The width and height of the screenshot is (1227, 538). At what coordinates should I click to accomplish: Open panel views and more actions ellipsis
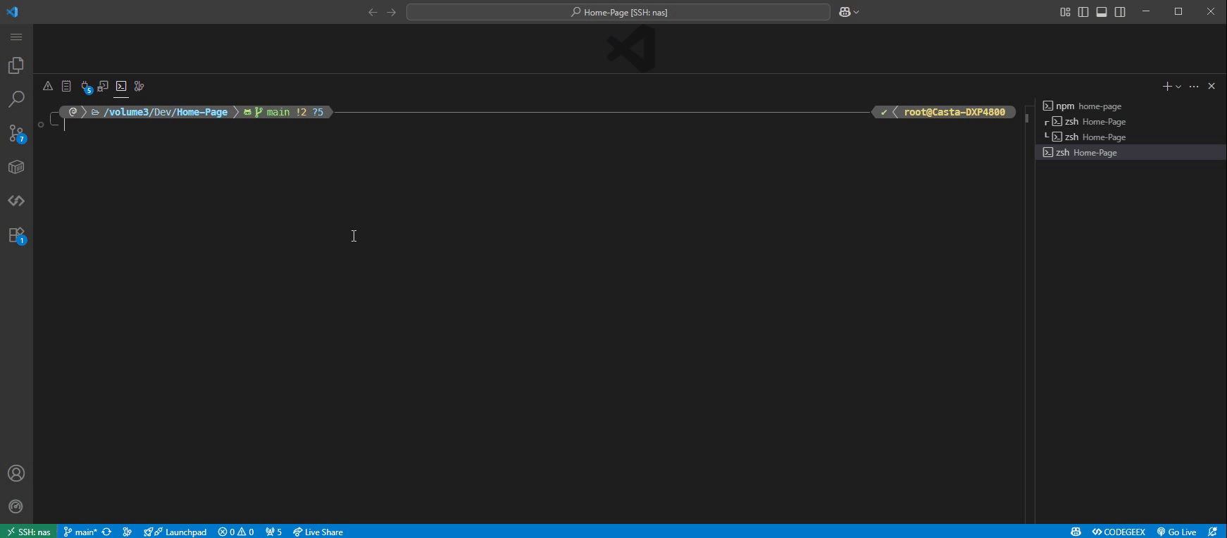tap(1194, 86)
